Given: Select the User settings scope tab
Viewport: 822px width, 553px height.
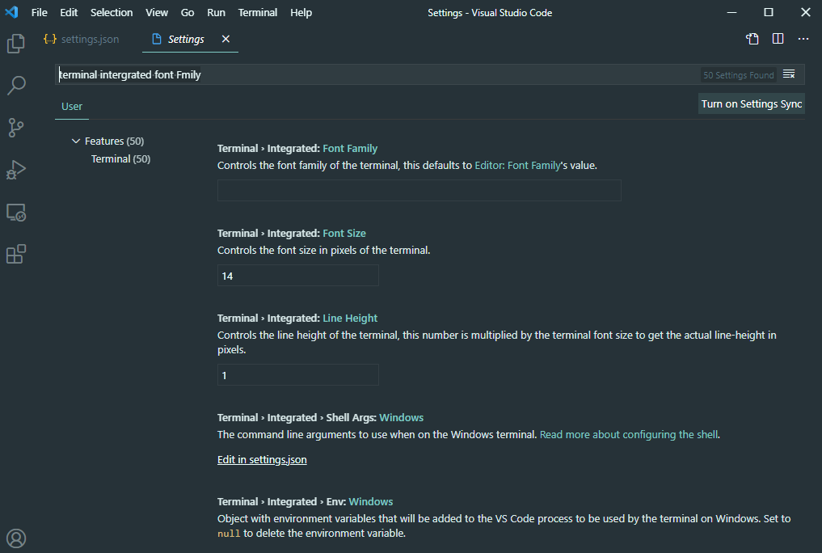Looking at the screenshot, I should click(72, 107).
